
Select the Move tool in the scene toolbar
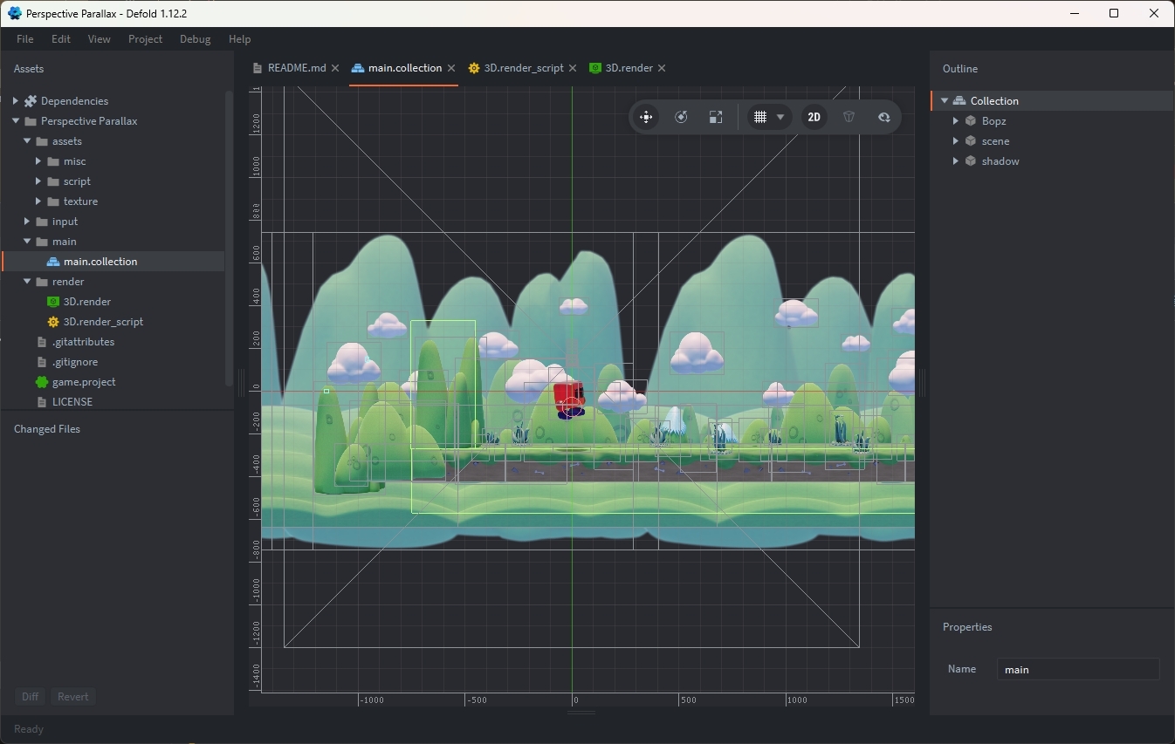click(x=646, y=116)
